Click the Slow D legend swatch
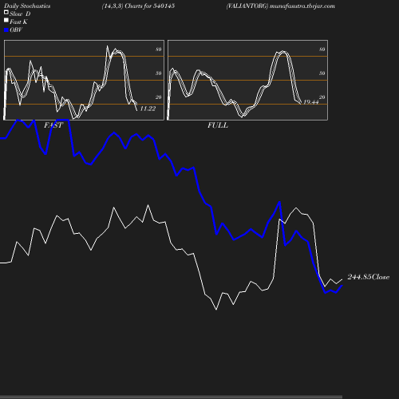399x399 pixels. pyautogui.click(x=6, y=12)
